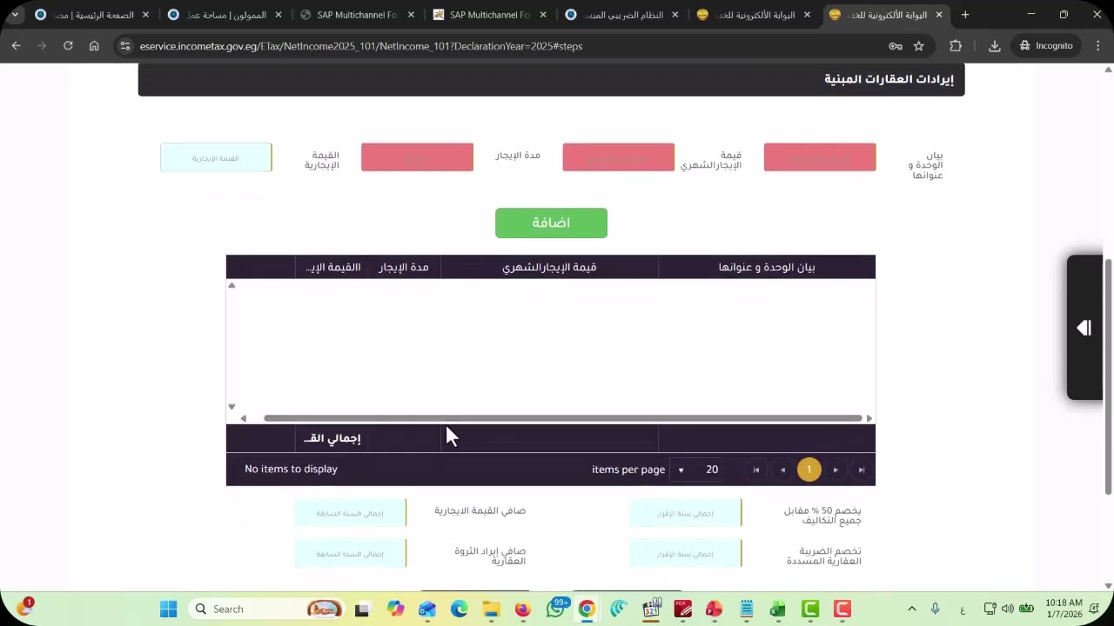
Task: Click the 'No items to display' text
Action: click(x=291, y=469)
